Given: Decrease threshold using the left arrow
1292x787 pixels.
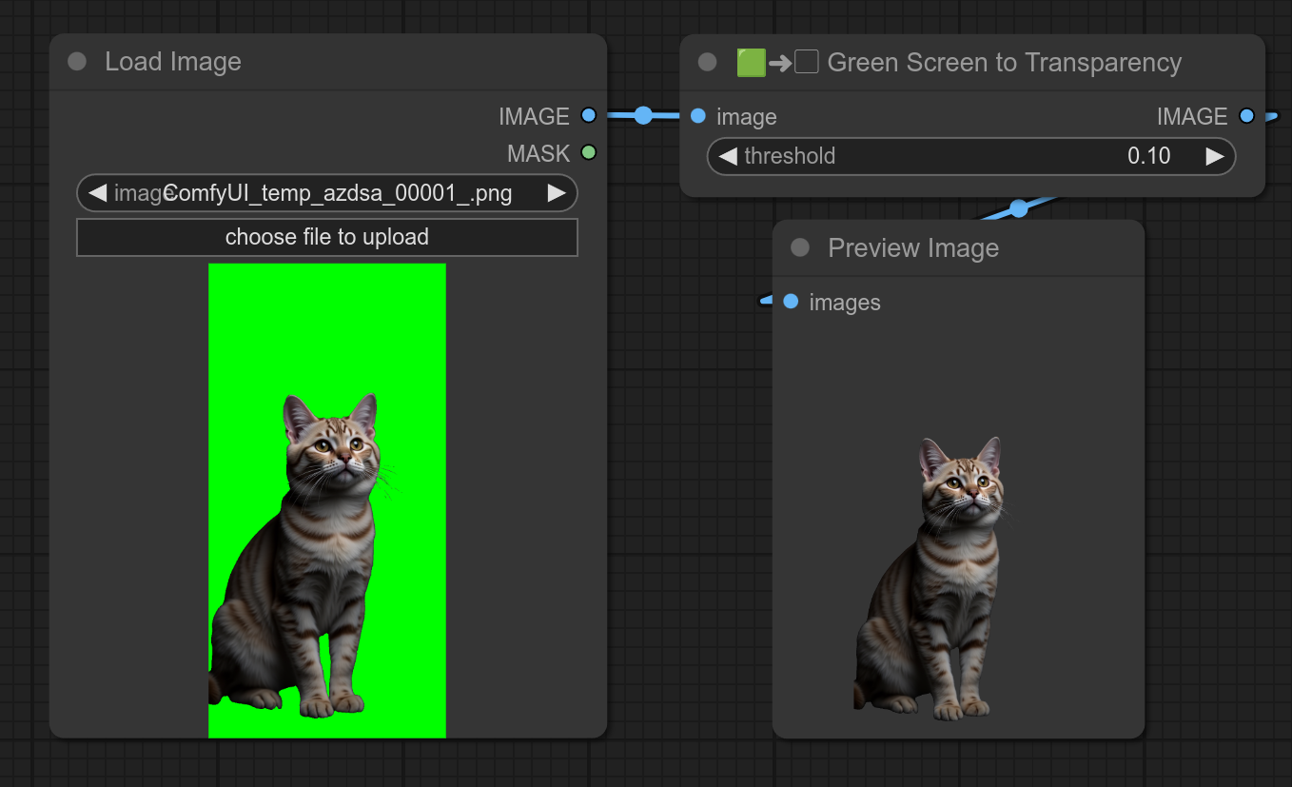Looking at the screenshot, I should [x=727, y=156].
